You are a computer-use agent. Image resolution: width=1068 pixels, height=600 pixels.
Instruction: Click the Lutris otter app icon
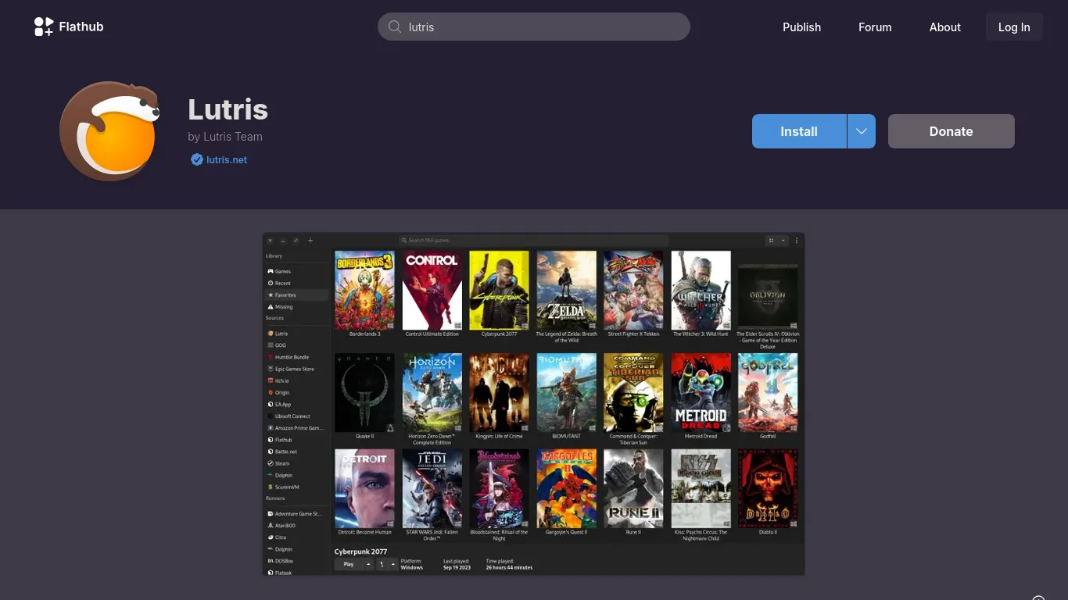point(110,130)
